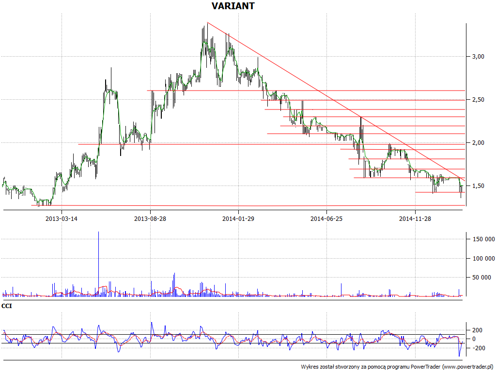Viewport: 496px width, 372px height.
Task: Select the 2014-11-28 date label
Action: click(x=415, y=218)
